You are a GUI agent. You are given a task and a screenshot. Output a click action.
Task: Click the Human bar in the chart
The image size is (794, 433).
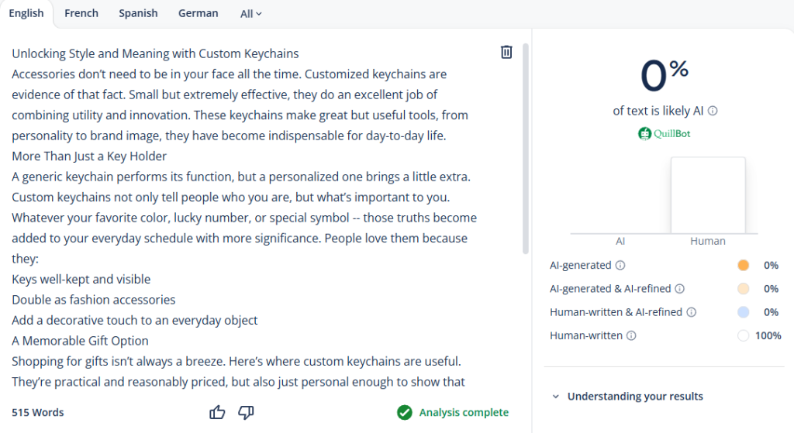tap(708, 195)
